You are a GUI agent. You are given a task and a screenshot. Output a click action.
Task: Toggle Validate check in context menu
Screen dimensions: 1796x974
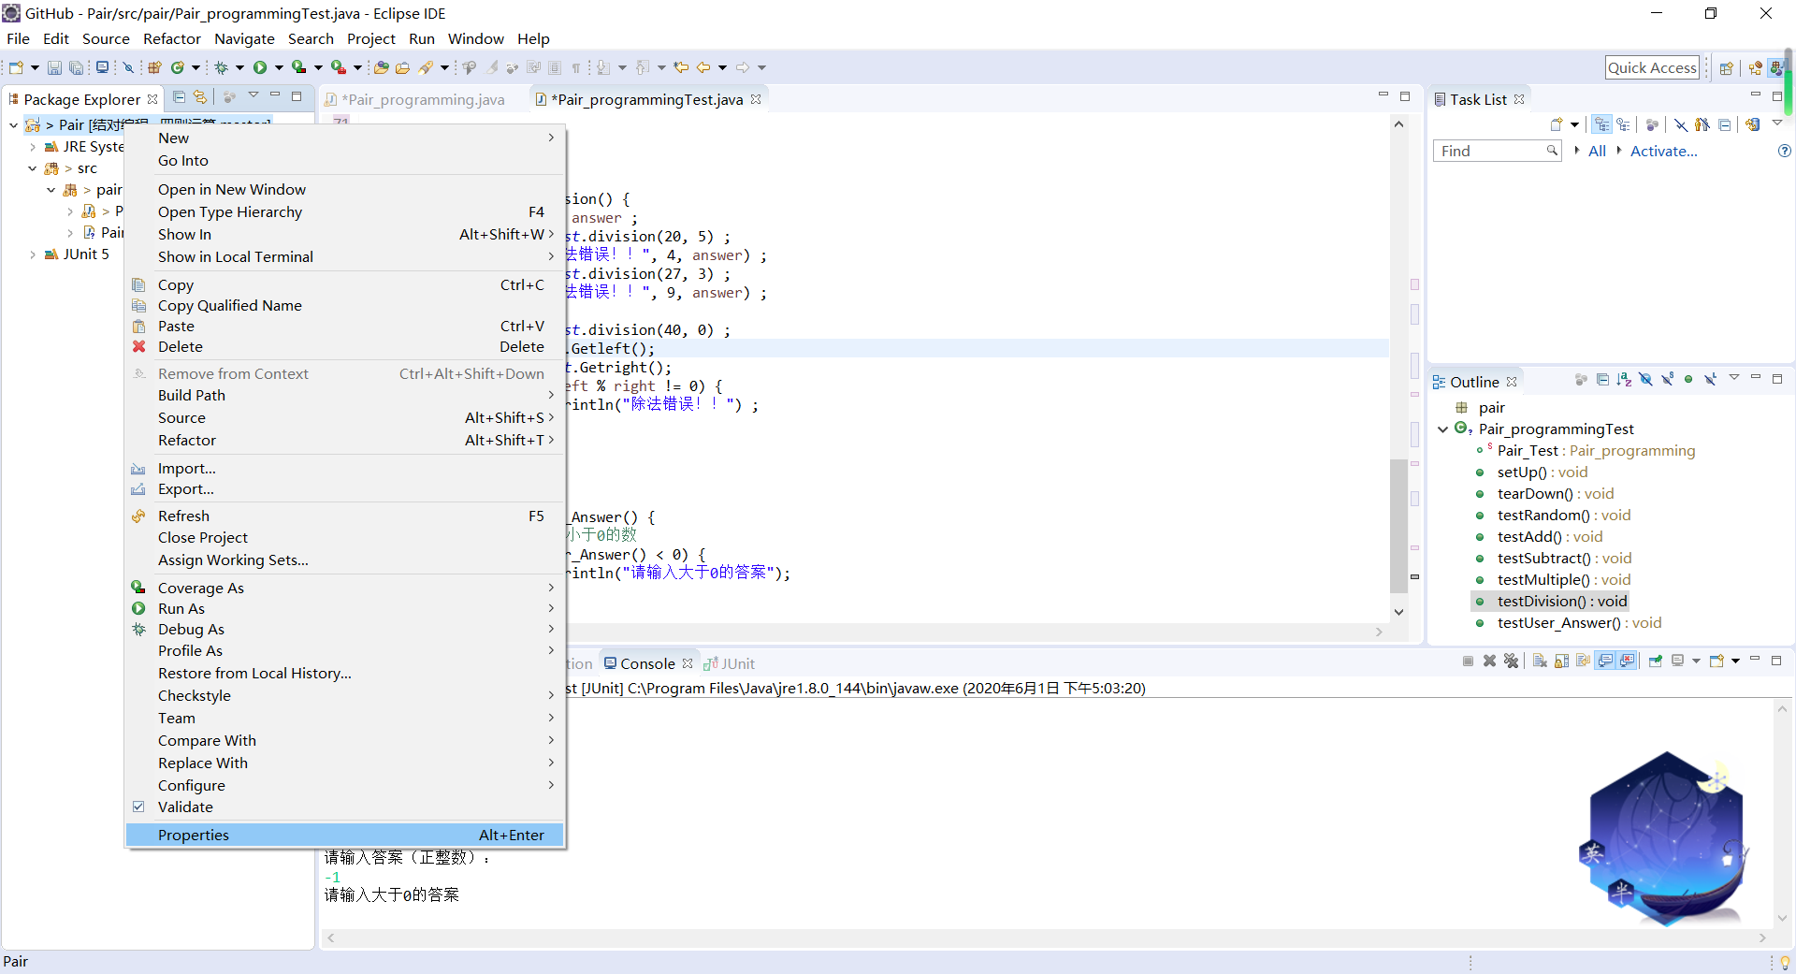point(138,807)
